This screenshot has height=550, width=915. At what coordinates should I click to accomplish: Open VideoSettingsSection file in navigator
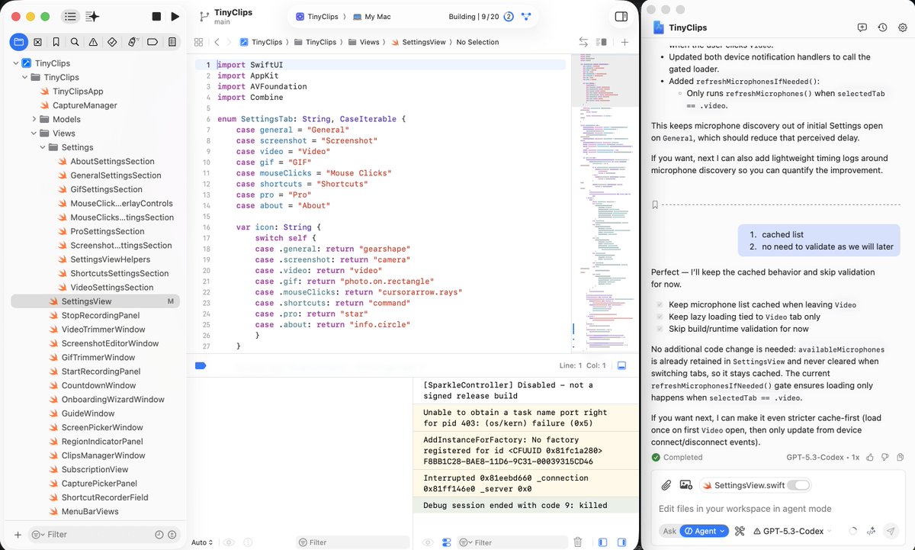(112, 288)
